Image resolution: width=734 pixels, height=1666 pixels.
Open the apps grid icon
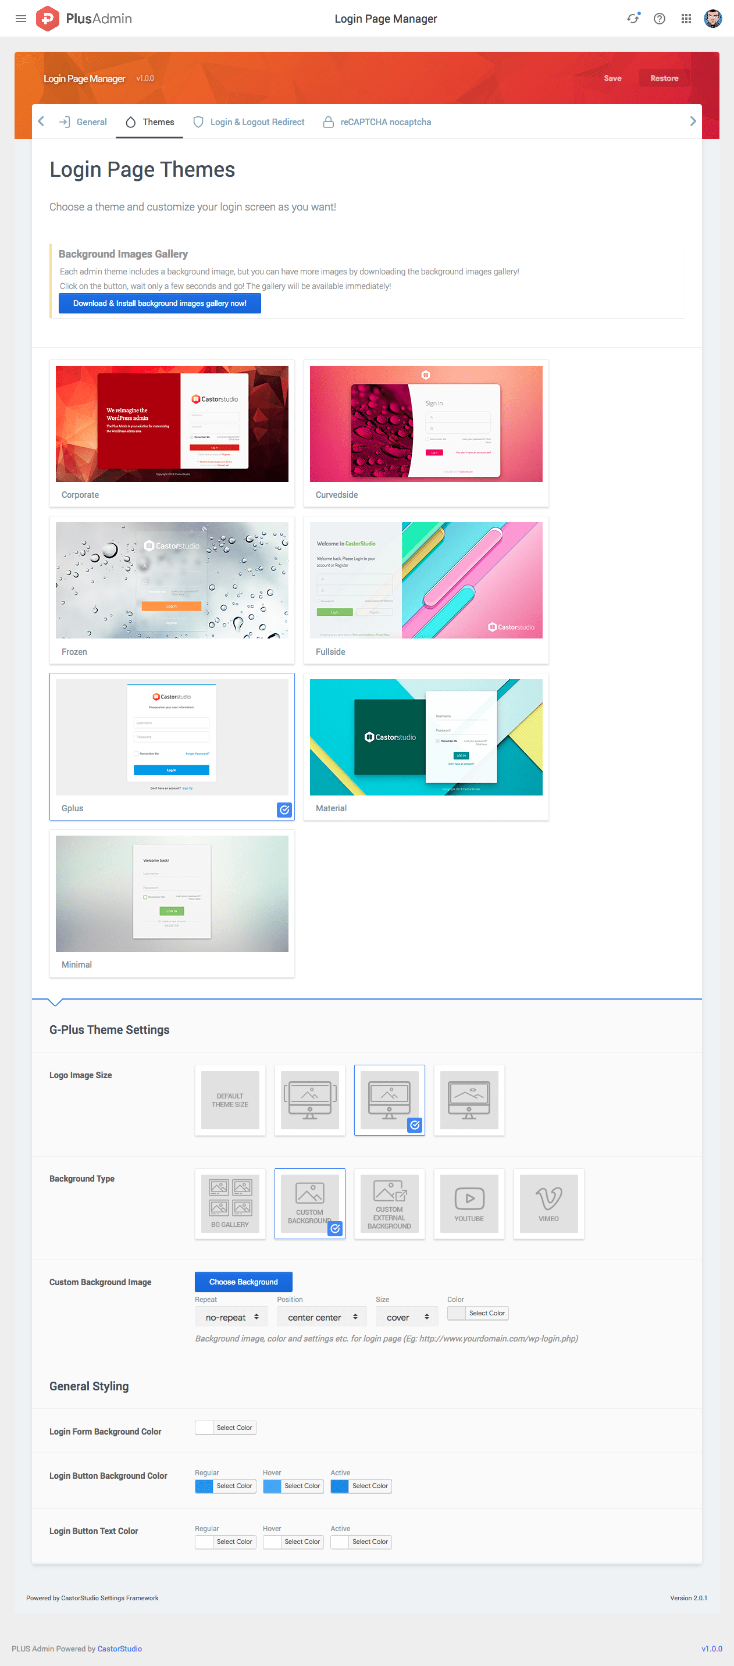[x=686, y=19]
